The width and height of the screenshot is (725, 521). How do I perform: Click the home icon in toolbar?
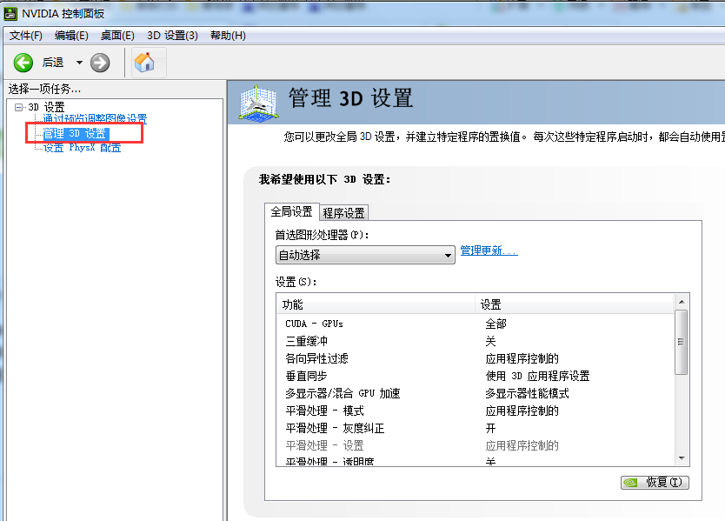[x=144, y=62]
